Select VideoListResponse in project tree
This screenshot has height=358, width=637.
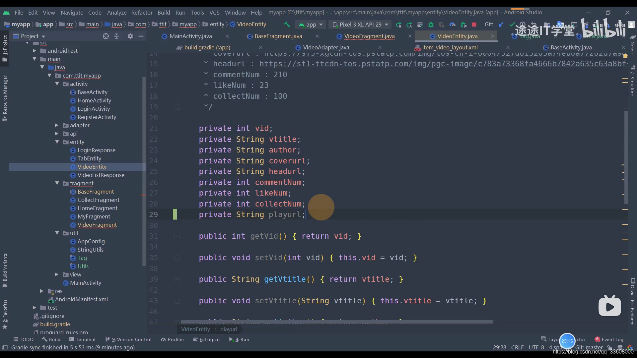point(101,175)
